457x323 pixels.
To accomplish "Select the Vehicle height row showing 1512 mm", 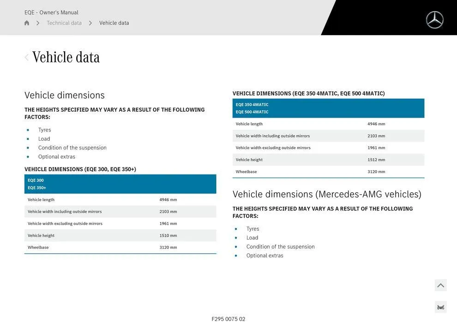I will (x=328, y=160).
